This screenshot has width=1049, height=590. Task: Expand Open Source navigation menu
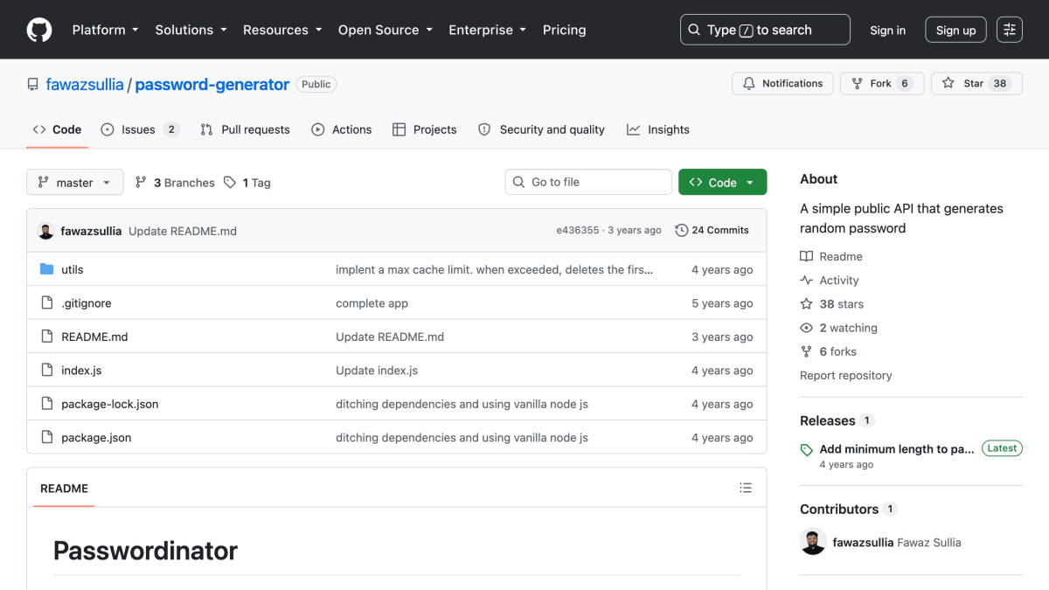pyautogui.click(x=386, y=30)
